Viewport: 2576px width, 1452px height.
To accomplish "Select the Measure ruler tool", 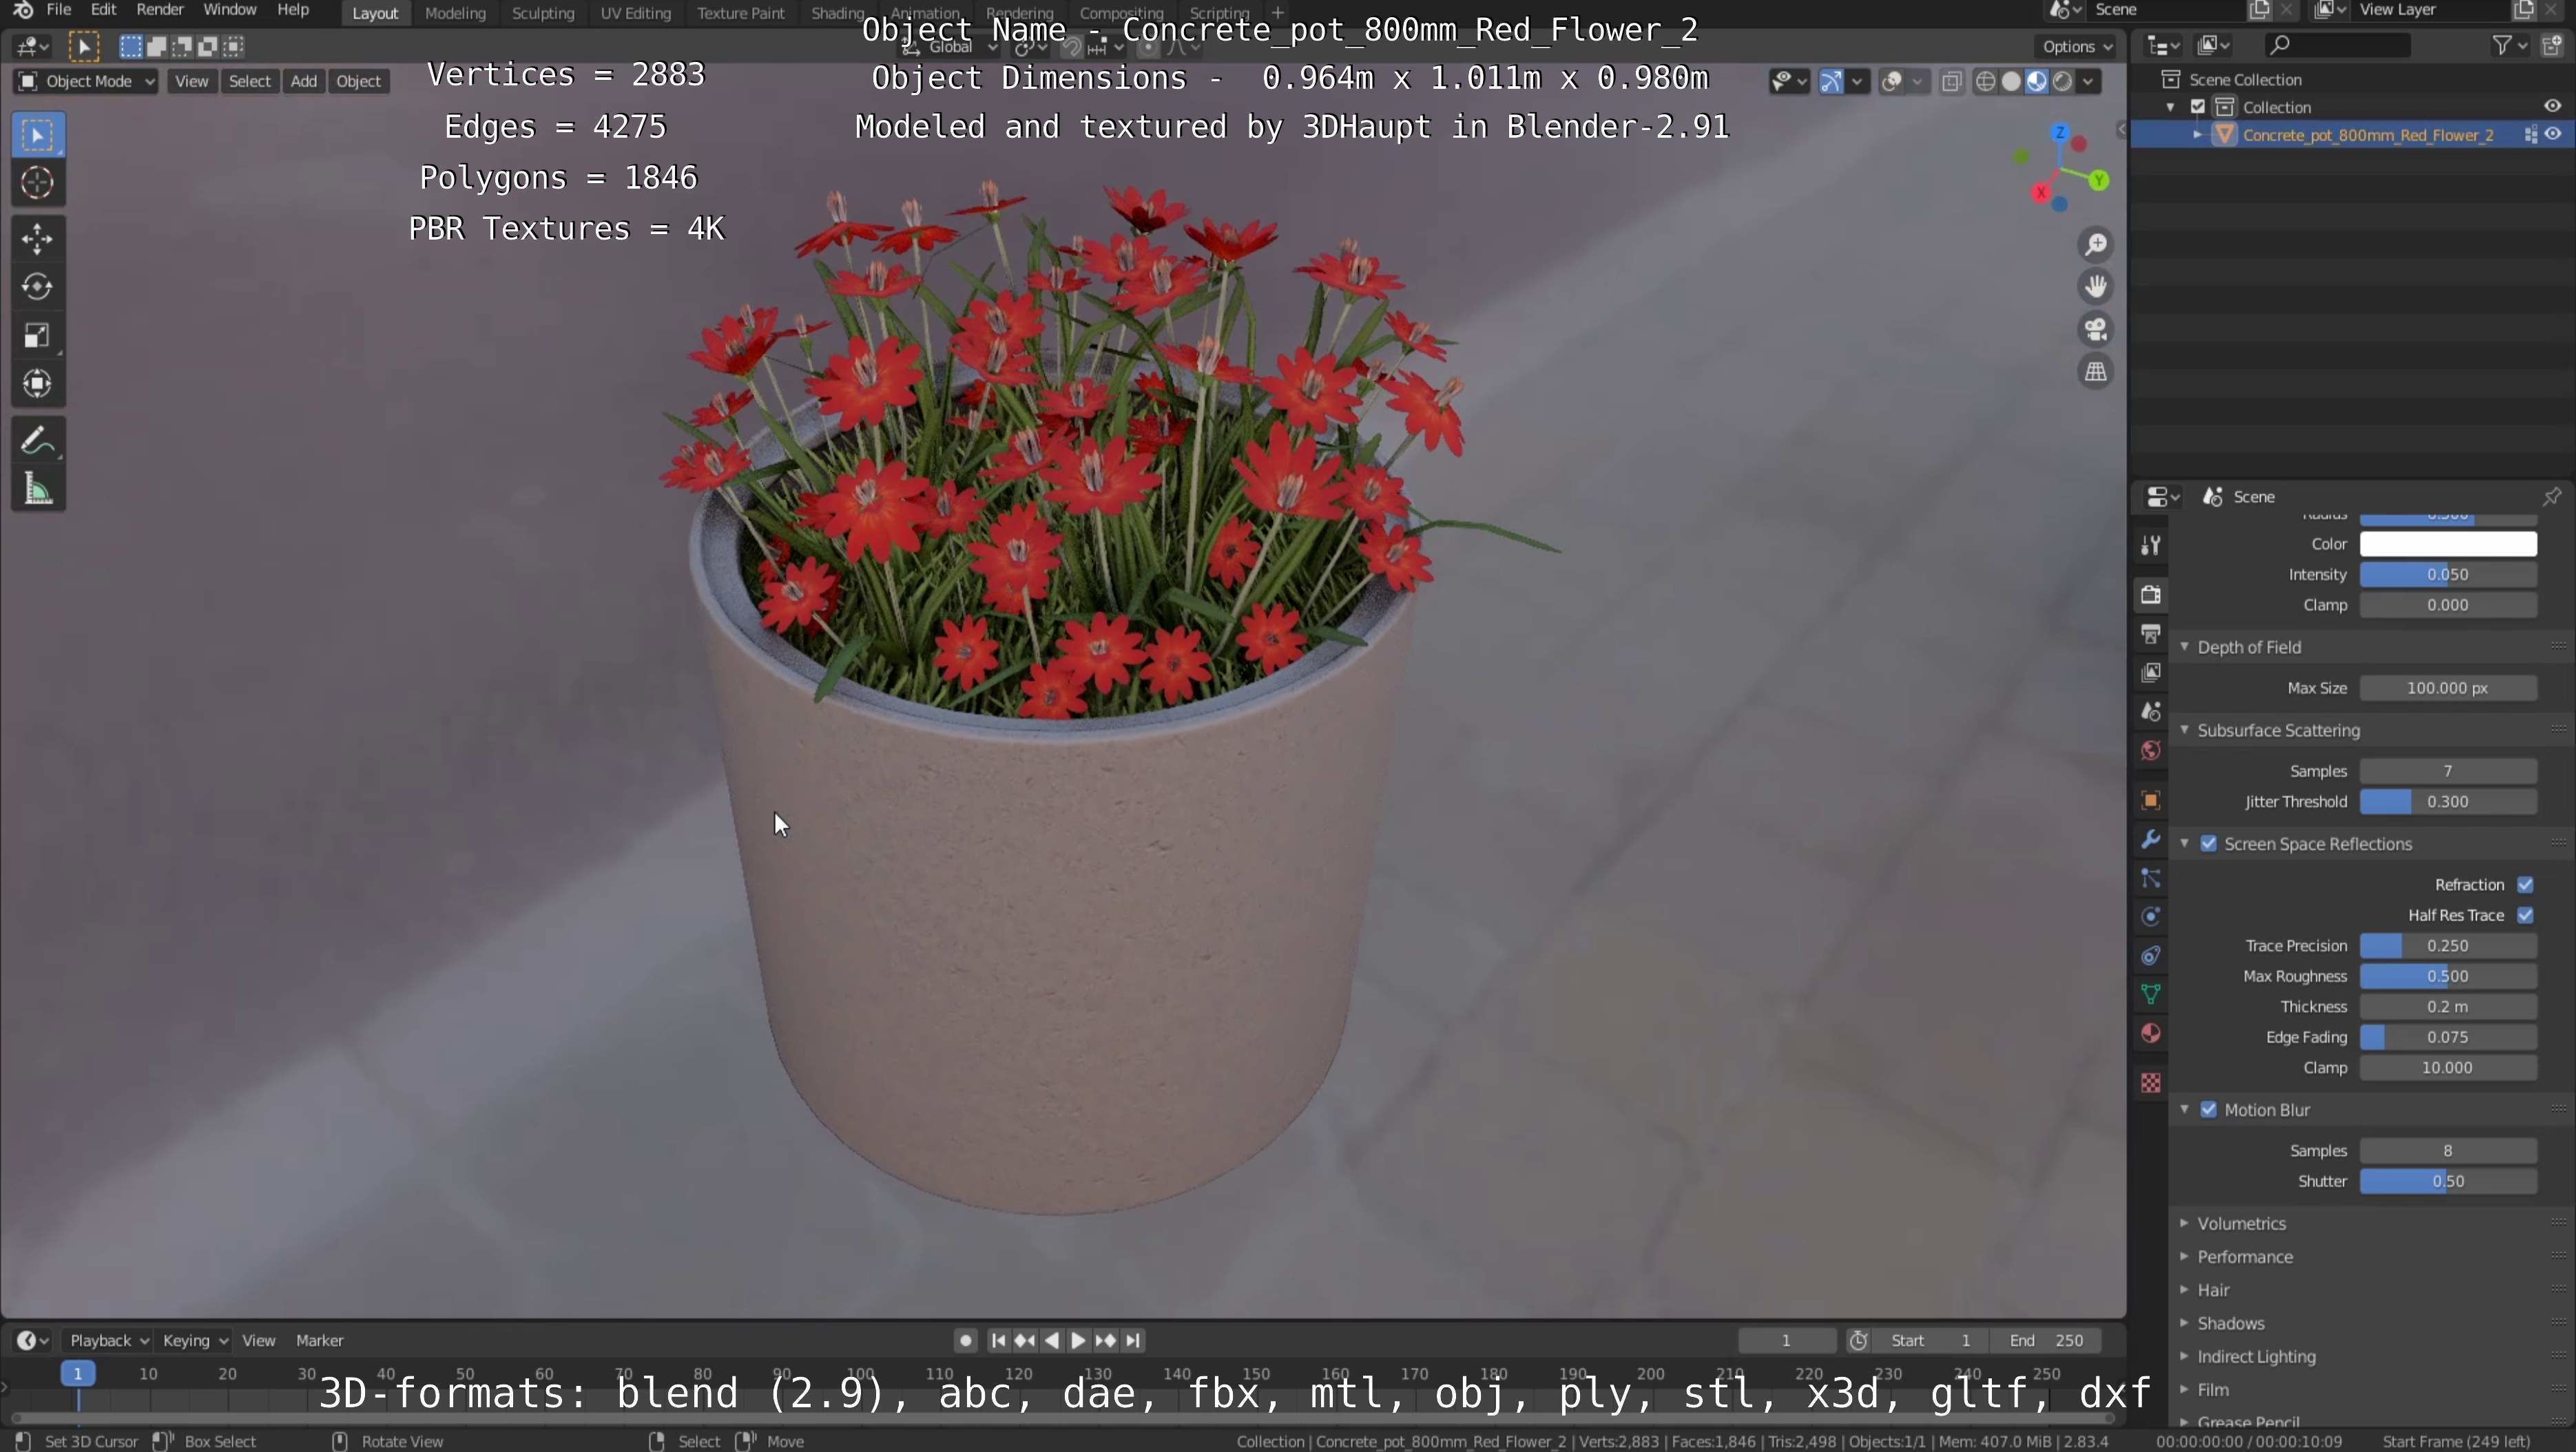I will (x=37, y=489).
